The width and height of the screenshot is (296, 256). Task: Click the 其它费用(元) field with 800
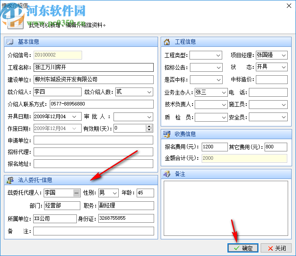[x=276, y=147]
